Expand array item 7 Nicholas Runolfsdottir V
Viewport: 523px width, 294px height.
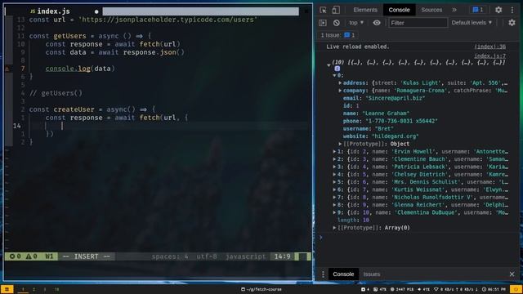pyautogui.click(x=334, y=198)
